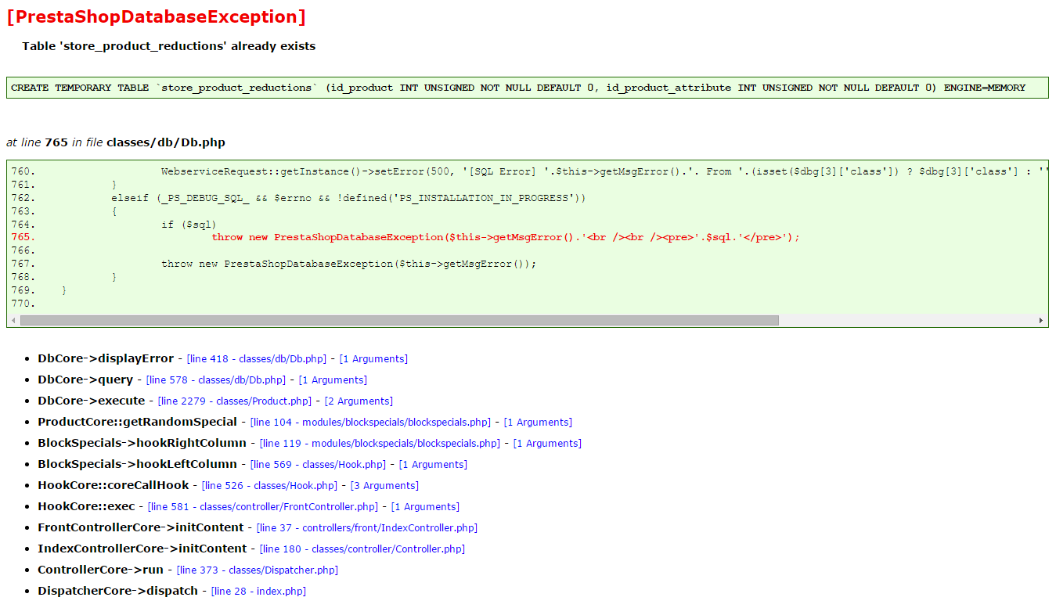The height and width of the screenshot is (608, 1056).
Task: Click the CREATE TEMPORARY TABLE SQL statement
Action: tap(518, 88)
